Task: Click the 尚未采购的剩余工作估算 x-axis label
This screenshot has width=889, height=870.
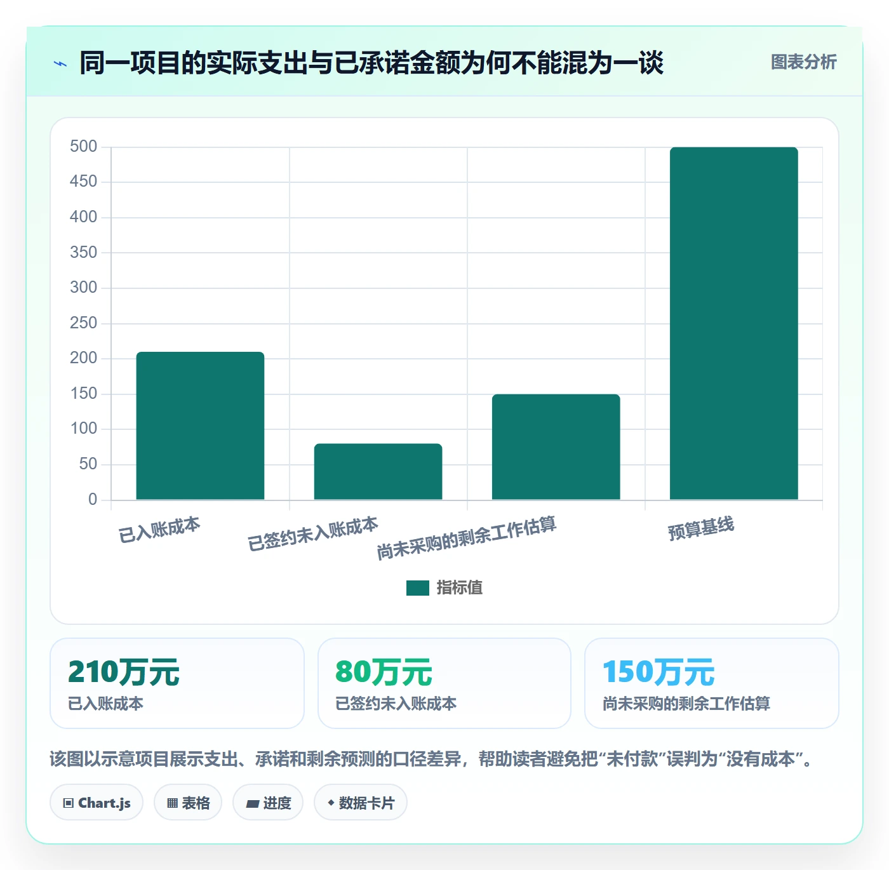Action: [x=467, y=538]
